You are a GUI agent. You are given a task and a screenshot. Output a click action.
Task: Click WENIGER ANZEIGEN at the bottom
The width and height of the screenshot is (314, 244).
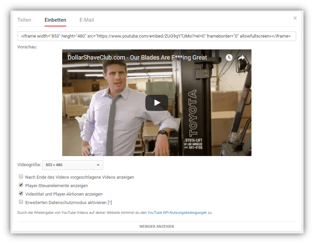click(156, 226)
